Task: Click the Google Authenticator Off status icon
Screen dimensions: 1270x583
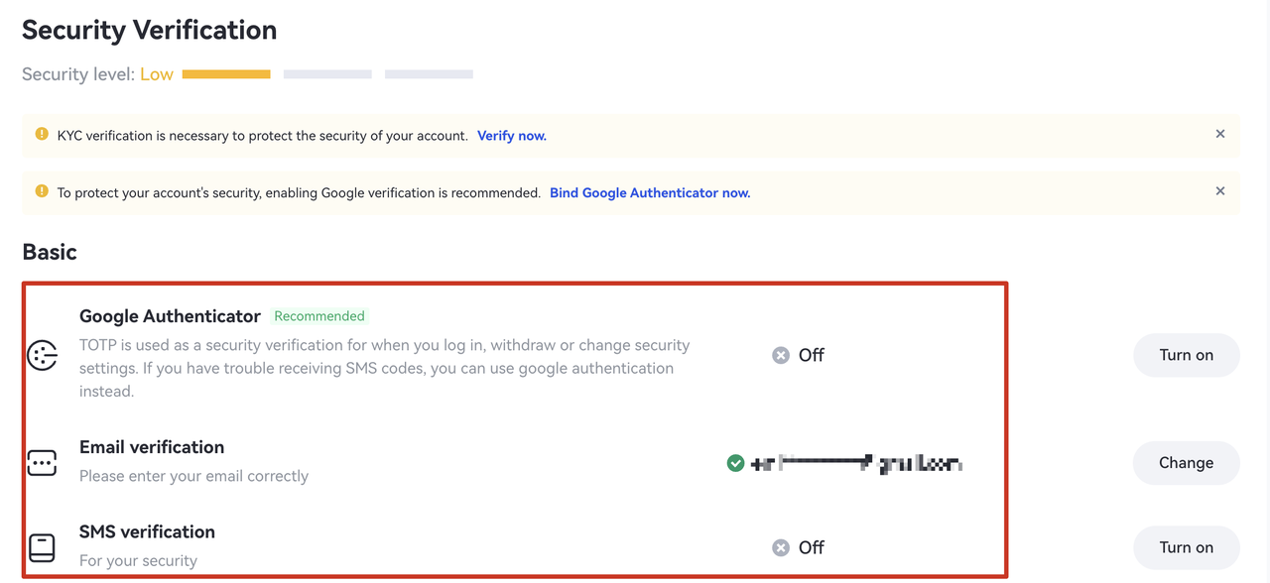Action: (781, 355)
